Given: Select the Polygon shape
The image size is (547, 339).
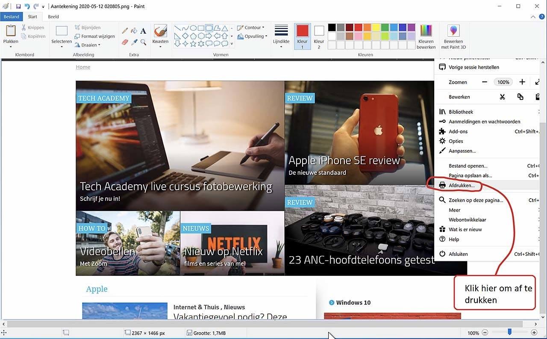Looking at the screenshot, I should (x=217, y=28).
